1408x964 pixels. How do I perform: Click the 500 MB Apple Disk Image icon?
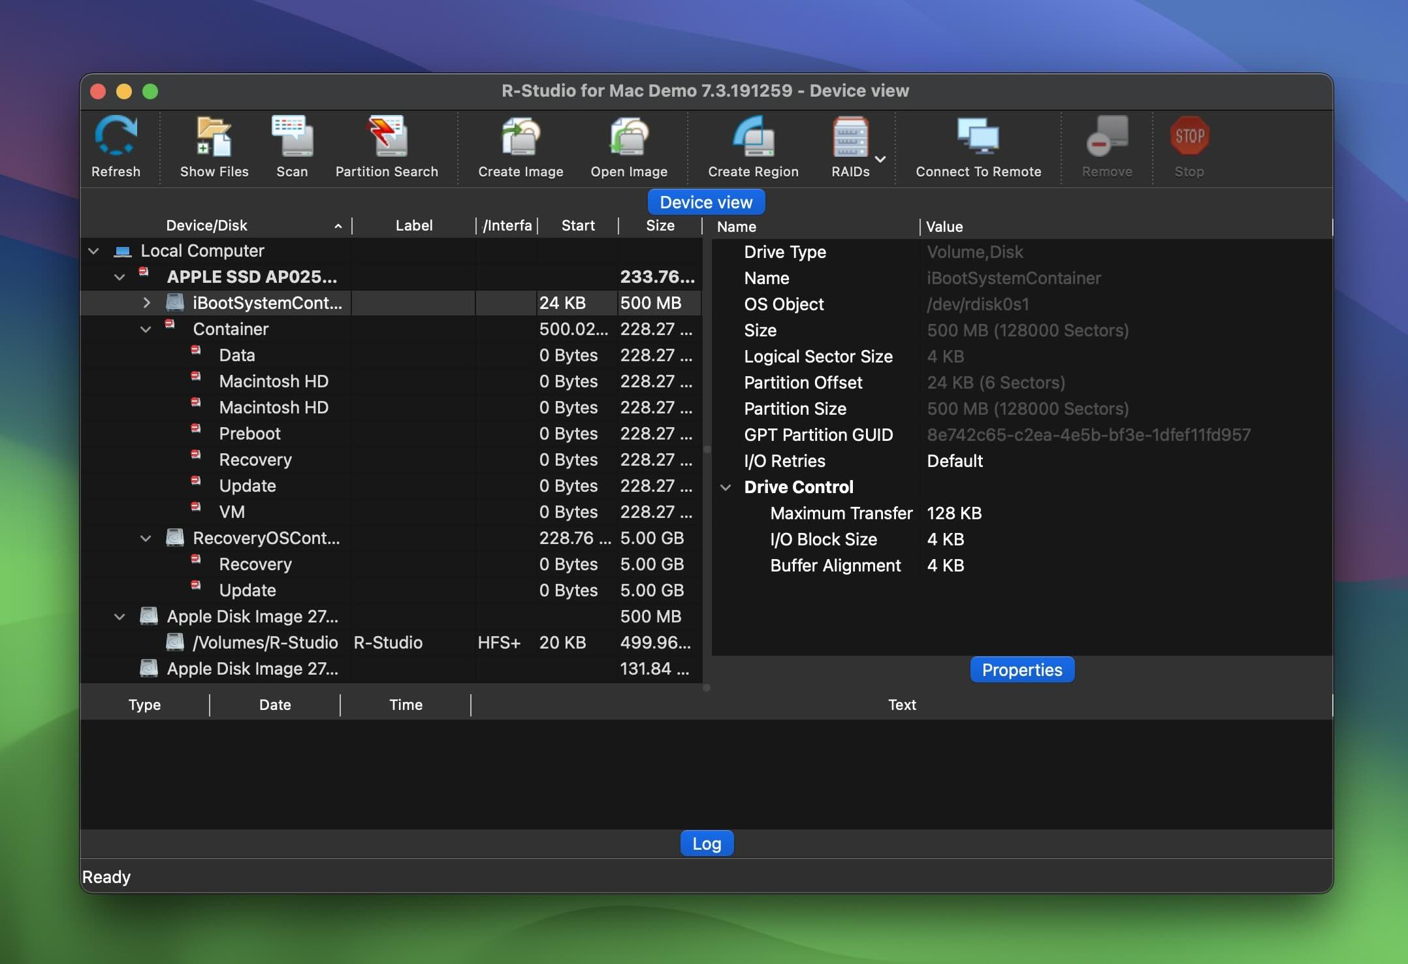(149, 616)
